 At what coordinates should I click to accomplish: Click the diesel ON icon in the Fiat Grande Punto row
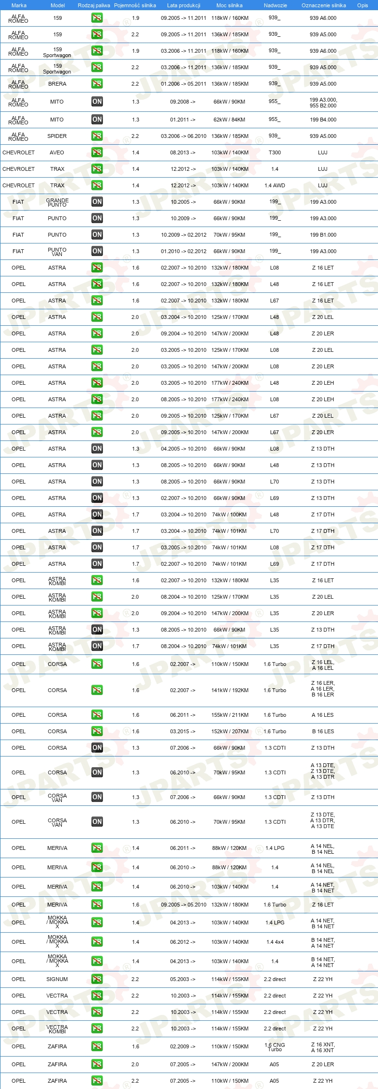[97, 202]
